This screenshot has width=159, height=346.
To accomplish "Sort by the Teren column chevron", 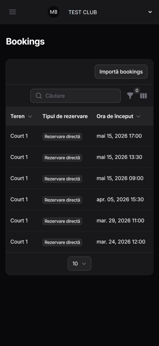I will tap(30, 117).
